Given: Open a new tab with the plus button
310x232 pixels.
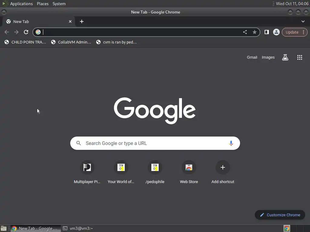Looking at the screenshot, I should point(82,21).
